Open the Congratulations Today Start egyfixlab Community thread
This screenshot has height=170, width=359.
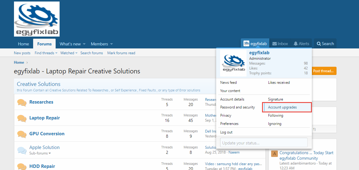(x=306, y=156)
